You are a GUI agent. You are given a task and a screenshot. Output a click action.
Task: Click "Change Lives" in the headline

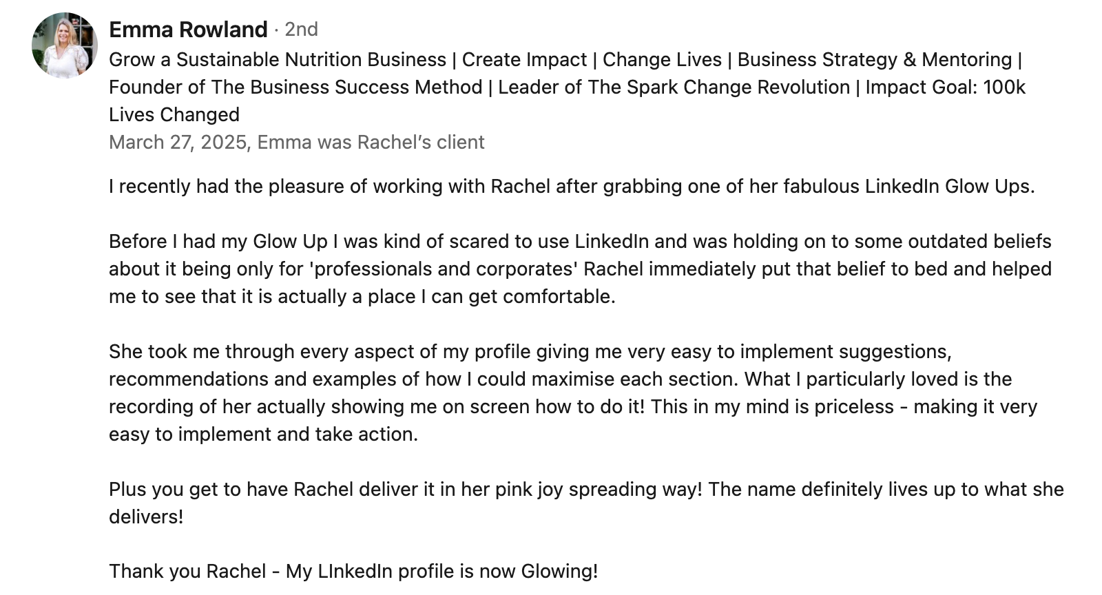(x=662, y=60)
